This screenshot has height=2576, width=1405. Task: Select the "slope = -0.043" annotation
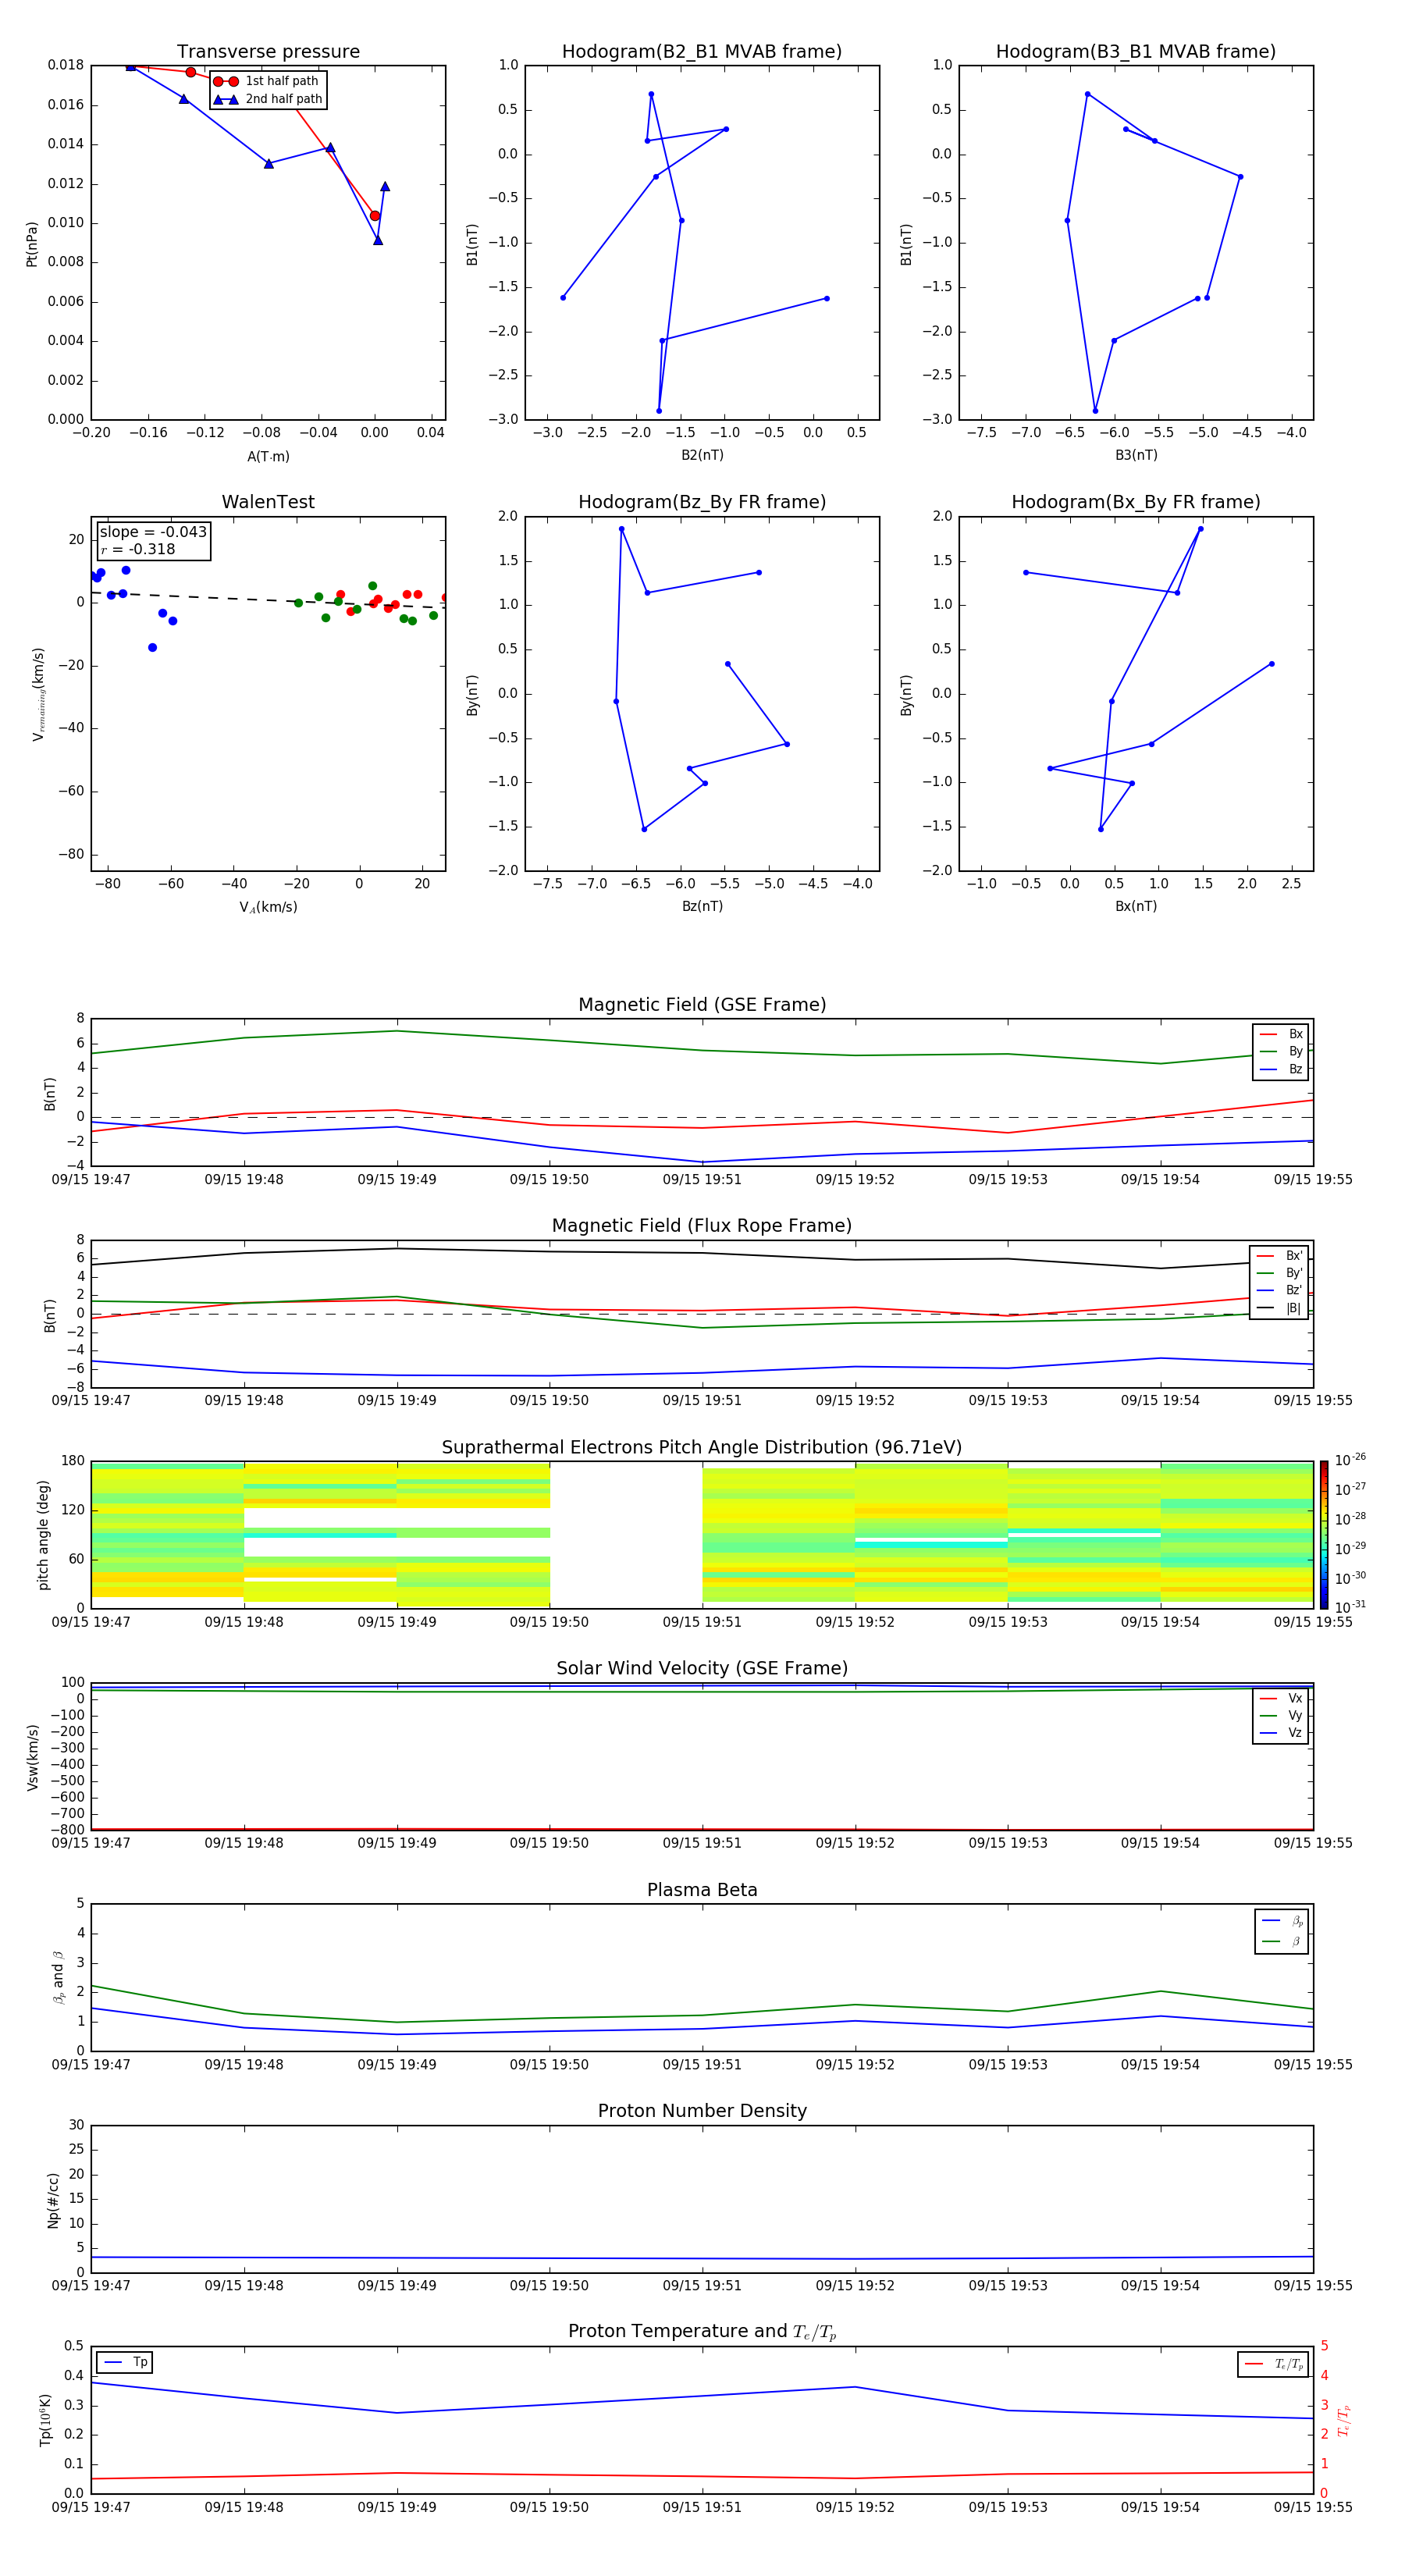tap(153, 532)
